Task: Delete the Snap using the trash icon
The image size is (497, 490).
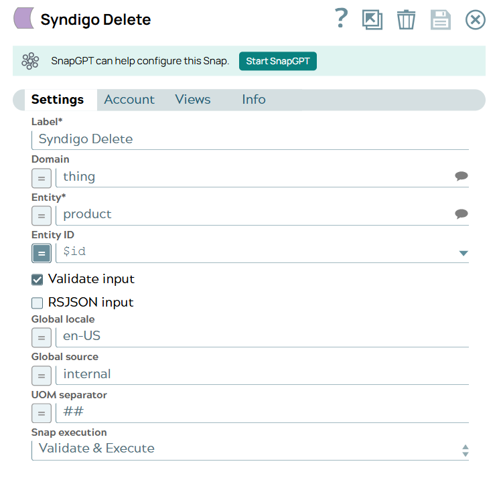Action: 406,19
